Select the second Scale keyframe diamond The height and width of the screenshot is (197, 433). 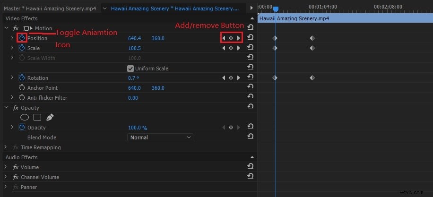312,48
